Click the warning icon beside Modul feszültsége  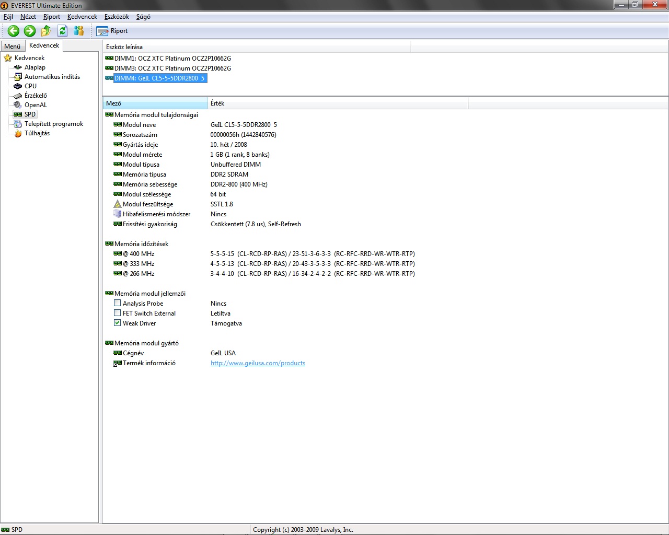pyautogui.click(x=118, y=204)
